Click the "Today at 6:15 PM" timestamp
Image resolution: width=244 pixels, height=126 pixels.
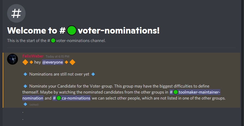[x=57, y=56]
